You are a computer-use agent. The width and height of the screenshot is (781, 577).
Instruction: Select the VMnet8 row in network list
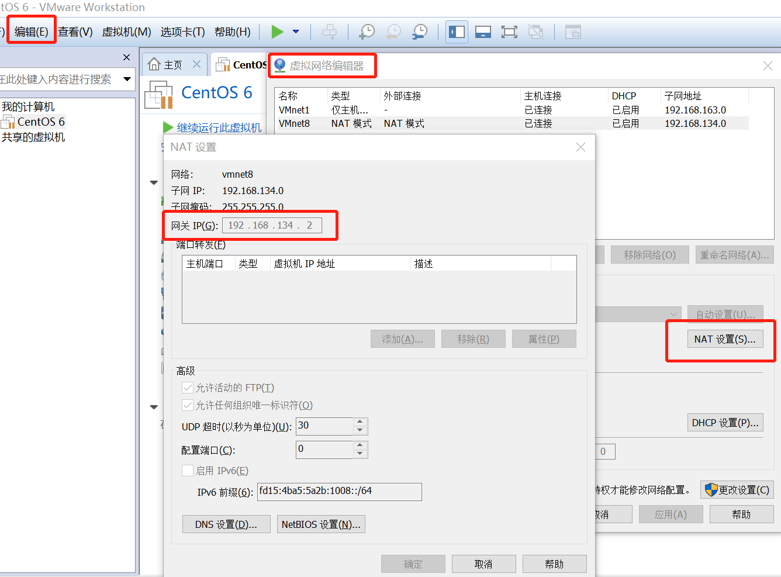(x=512, y=123)
